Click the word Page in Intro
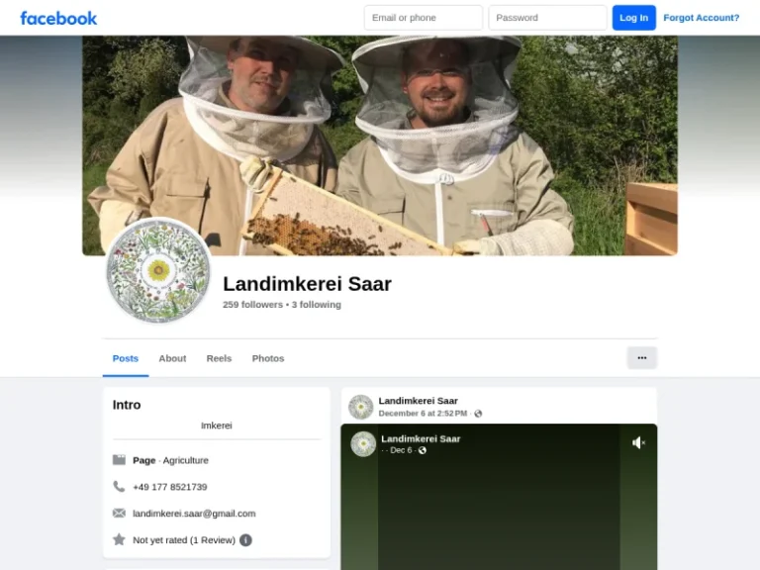 (x=143, y=460)
